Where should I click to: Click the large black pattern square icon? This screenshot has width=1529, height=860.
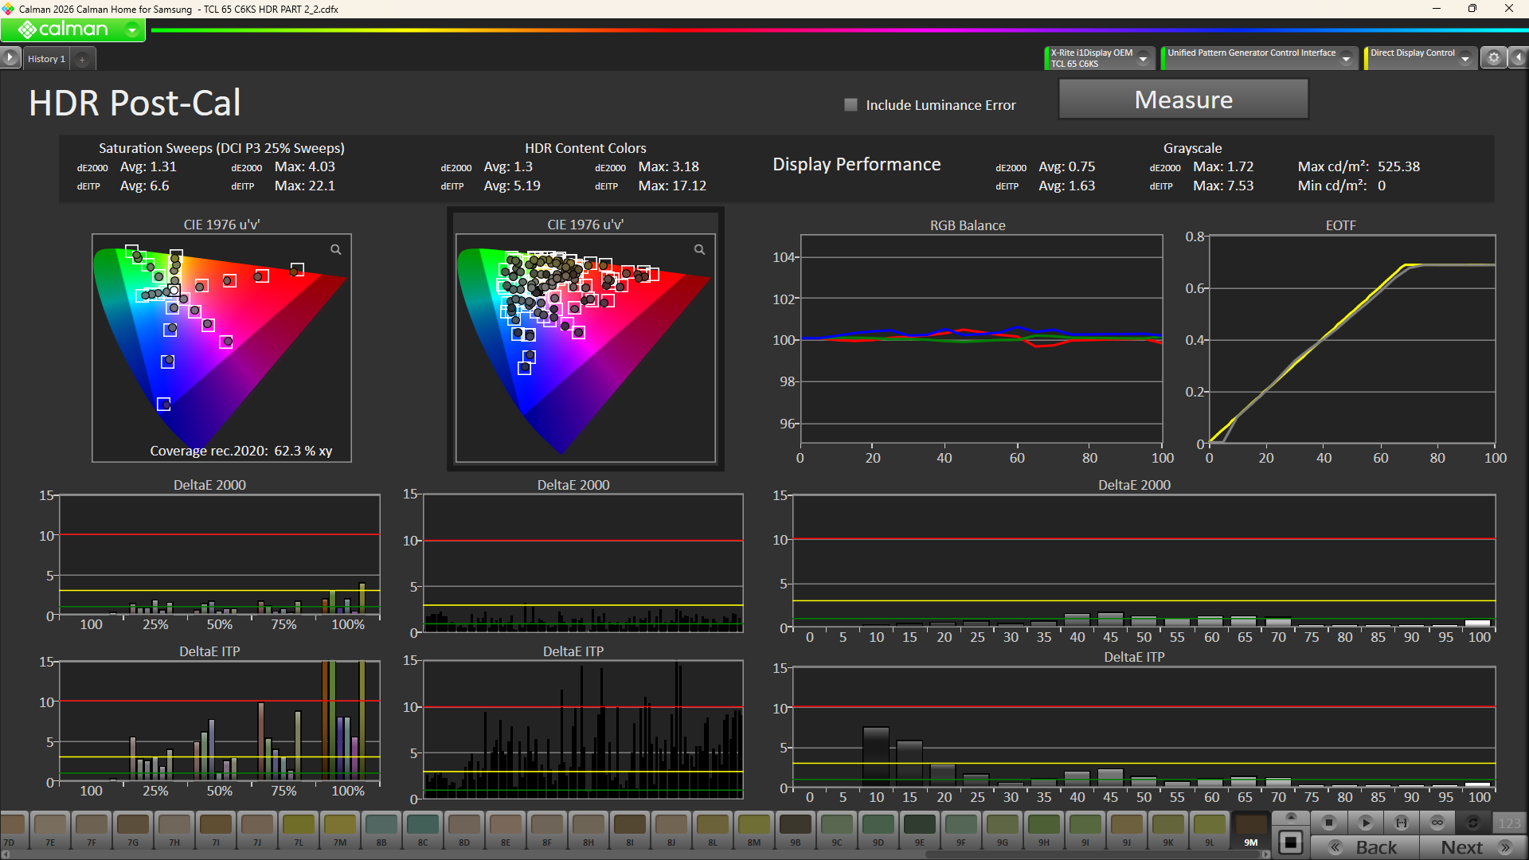click(1291, 842)
